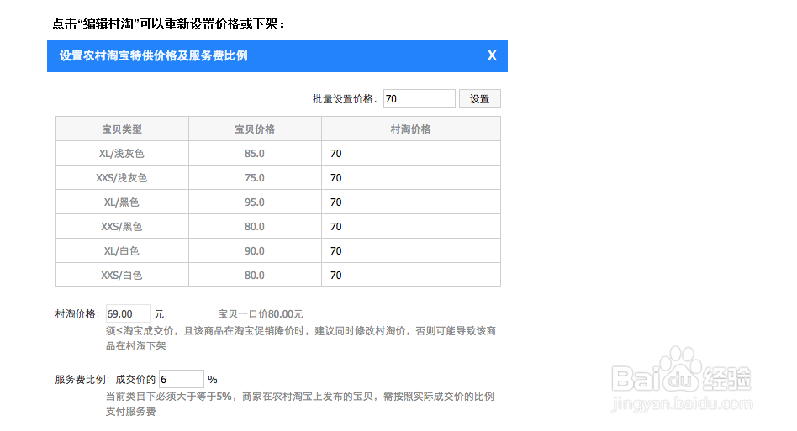The height and width of the screenshot is (431, 797).
Task: Click the 75.0 price cell
Action: point(255,177)
